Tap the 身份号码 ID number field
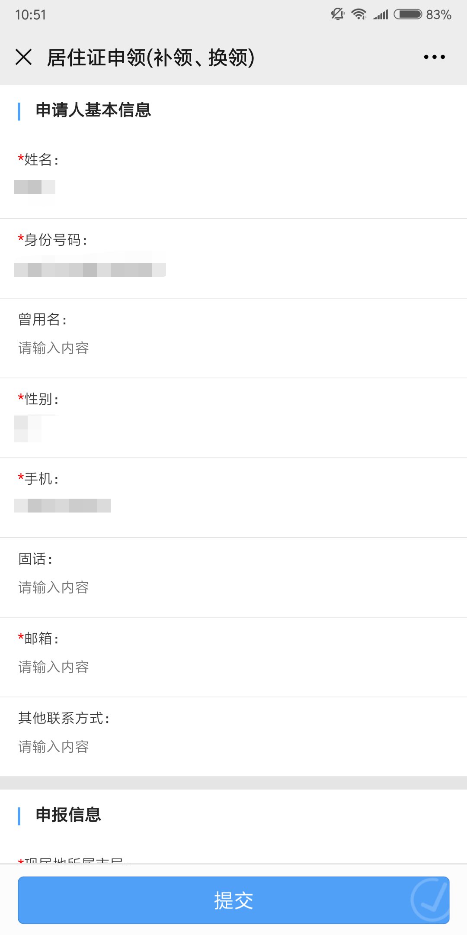Screen dimensions: 467x935 click(90, 269)
